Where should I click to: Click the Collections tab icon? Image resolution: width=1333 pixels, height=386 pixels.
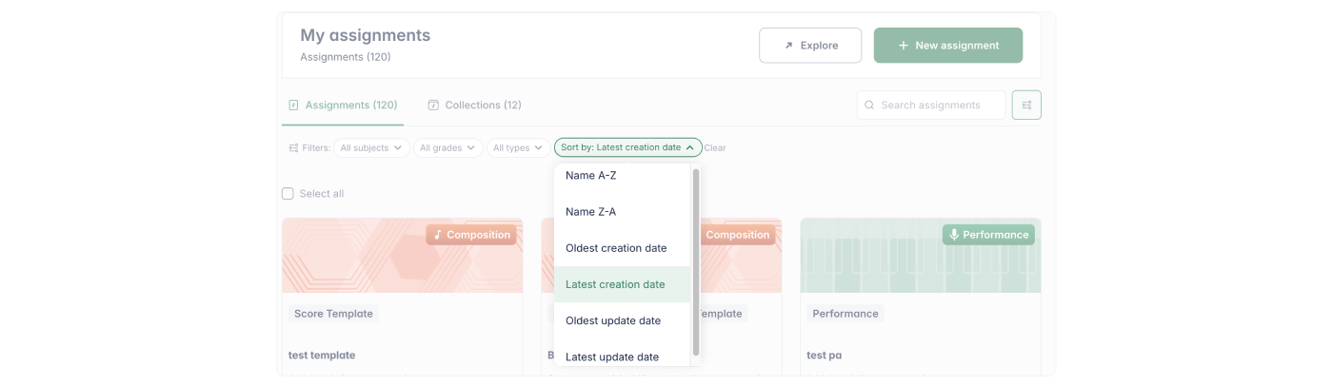433,106
